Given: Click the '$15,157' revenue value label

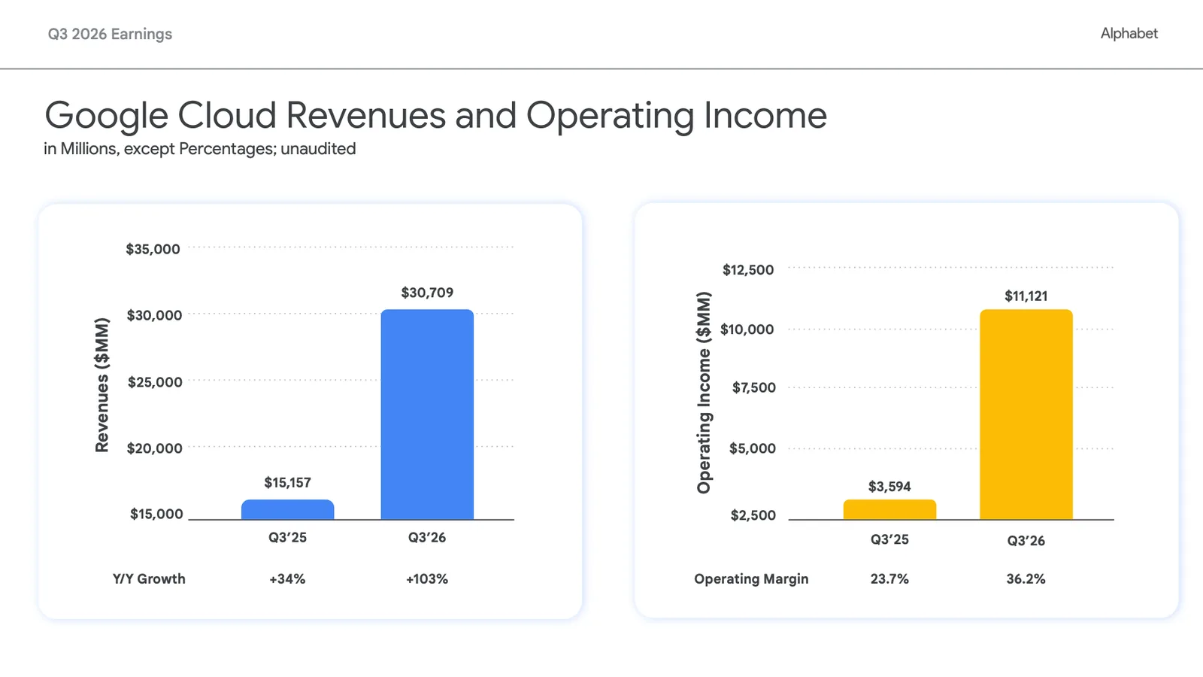Looking at the screenshot, I should pos(287,483).
